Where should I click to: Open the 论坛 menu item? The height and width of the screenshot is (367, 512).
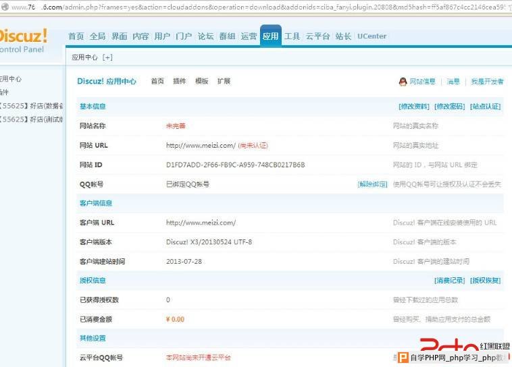pyautogui.click(x=205, y=36)
